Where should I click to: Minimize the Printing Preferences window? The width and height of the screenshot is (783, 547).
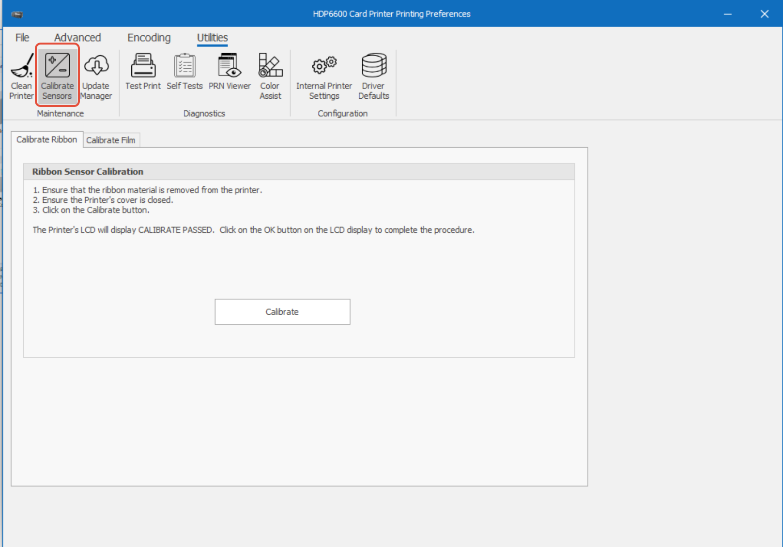point(727,14)
